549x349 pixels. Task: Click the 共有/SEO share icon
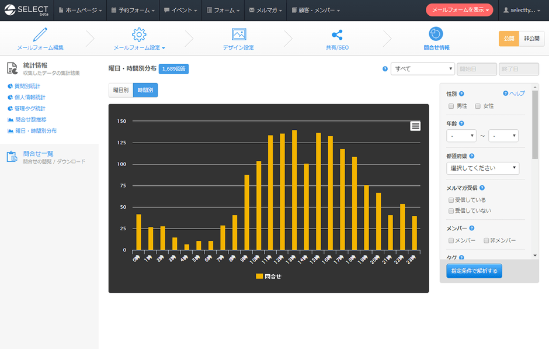(337, 34)
